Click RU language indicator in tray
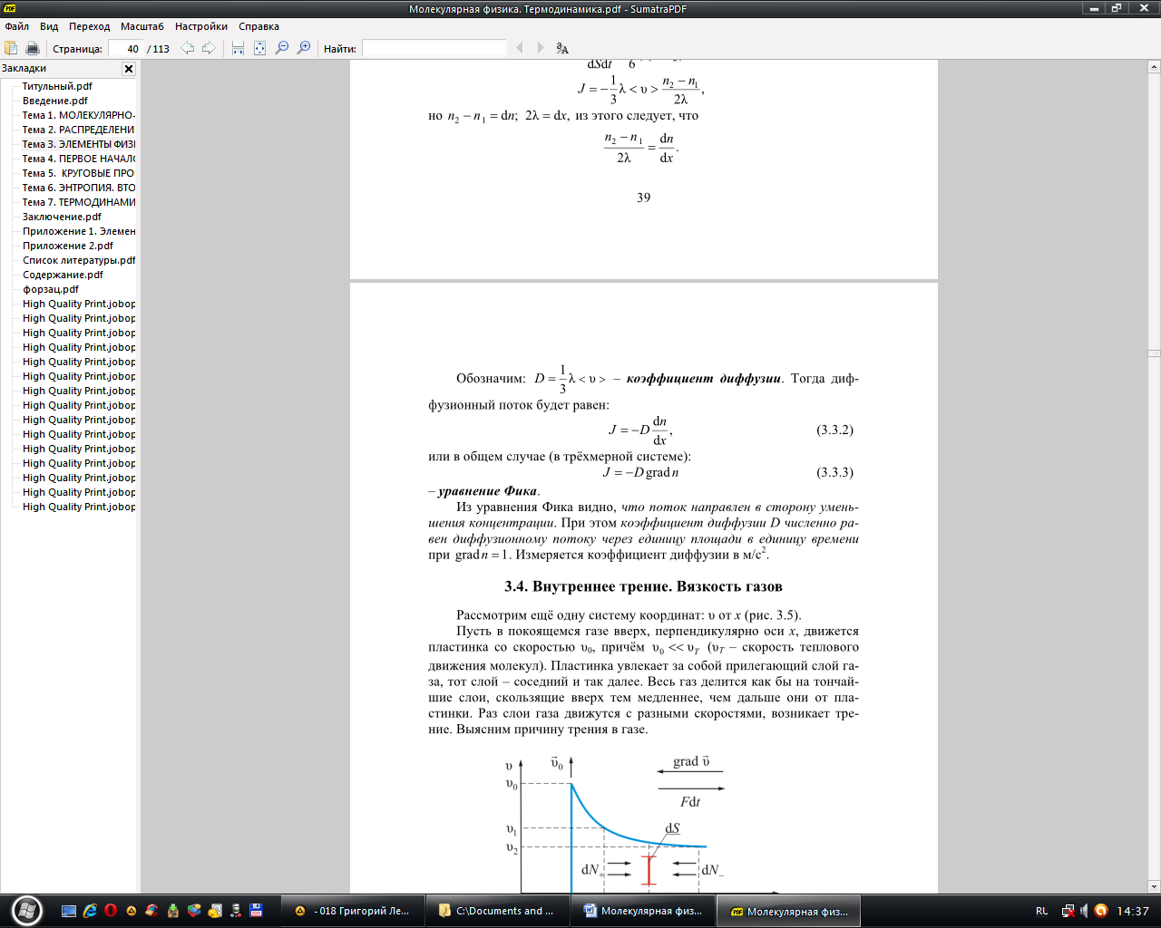 tap(1041, 911)
